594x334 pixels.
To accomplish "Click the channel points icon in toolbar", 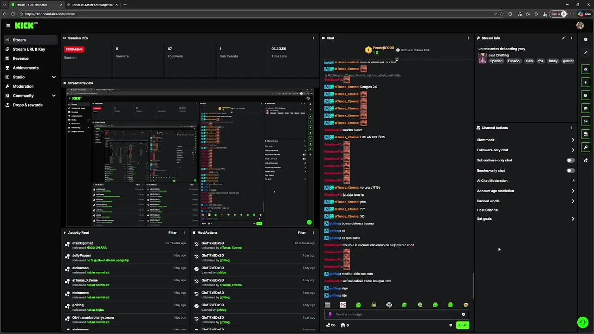I will coord(586,160).
